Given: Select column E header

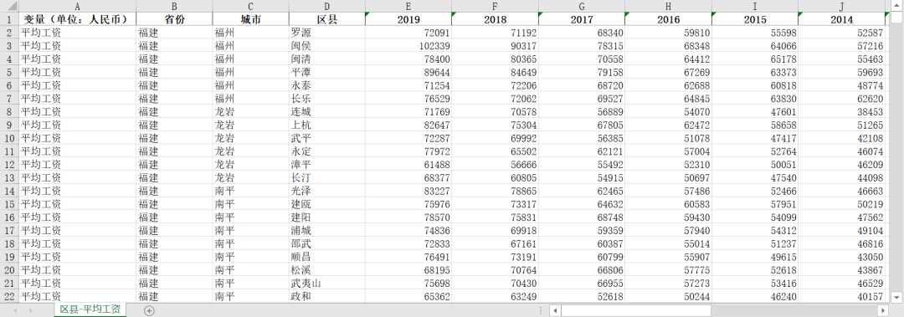Looking at the screenshot, I should (x=408, y=7).
